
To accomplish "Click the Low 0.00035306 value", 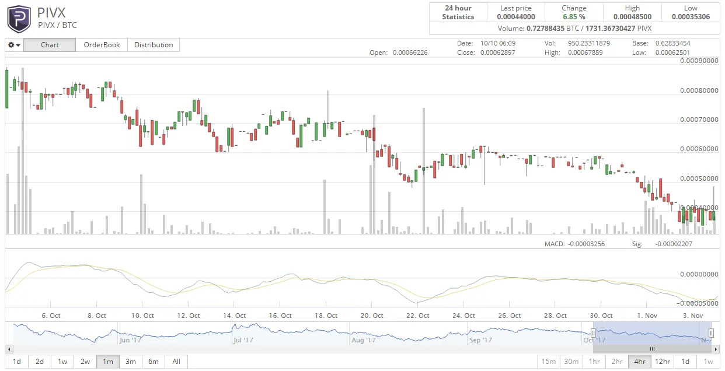I will 691,17.
